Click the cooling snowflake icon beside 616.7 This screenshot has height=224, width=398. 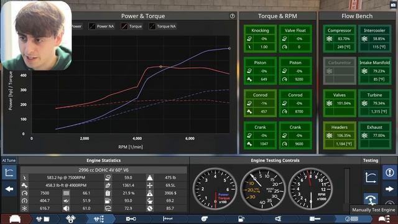25,208
